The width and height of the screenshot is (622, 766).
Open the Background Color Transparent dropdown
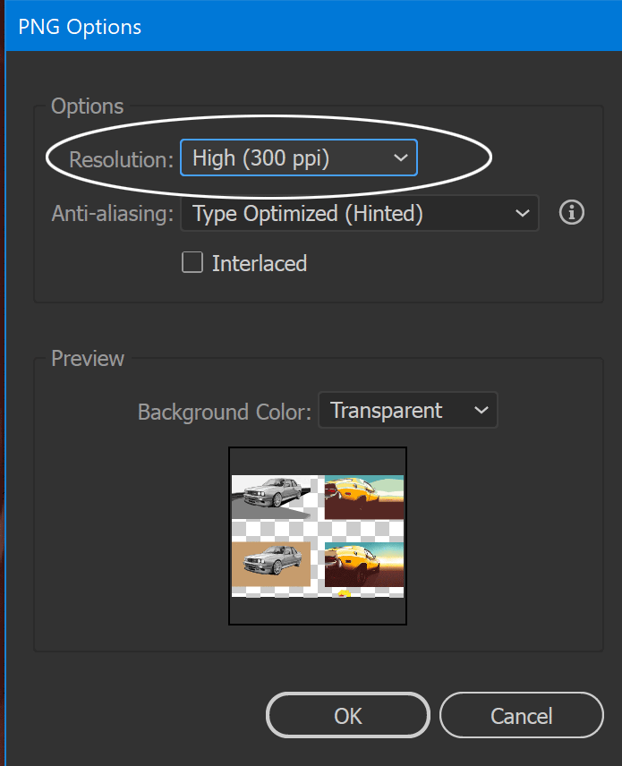pos(407,411)
